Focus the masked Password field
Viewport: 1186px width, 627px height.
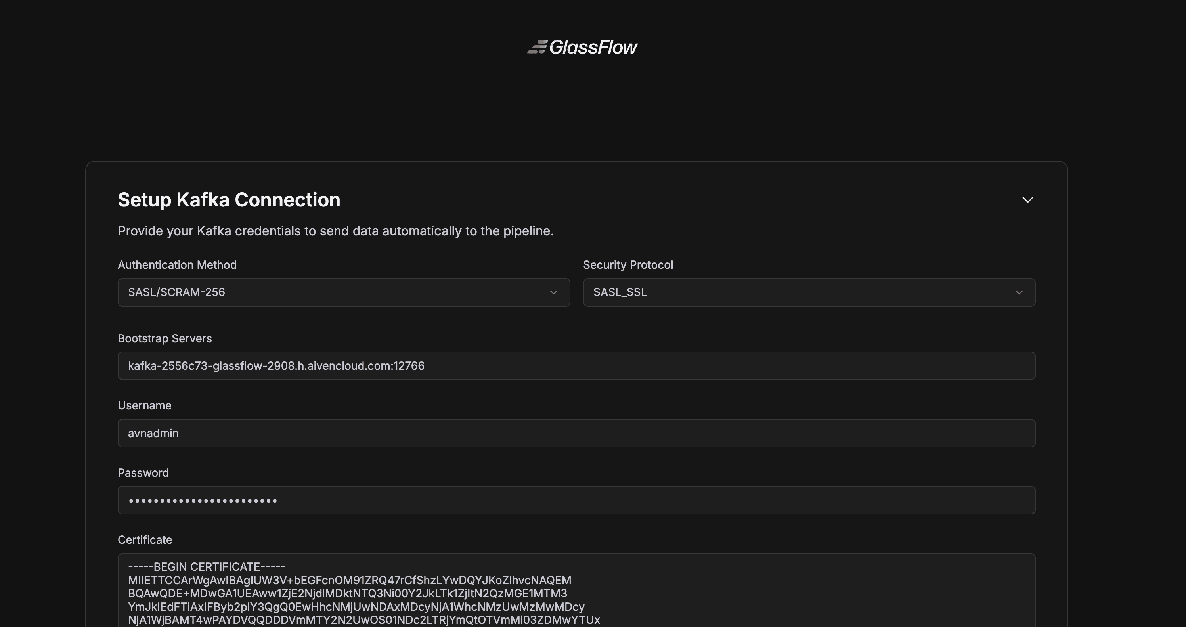(x=576, y=501)
